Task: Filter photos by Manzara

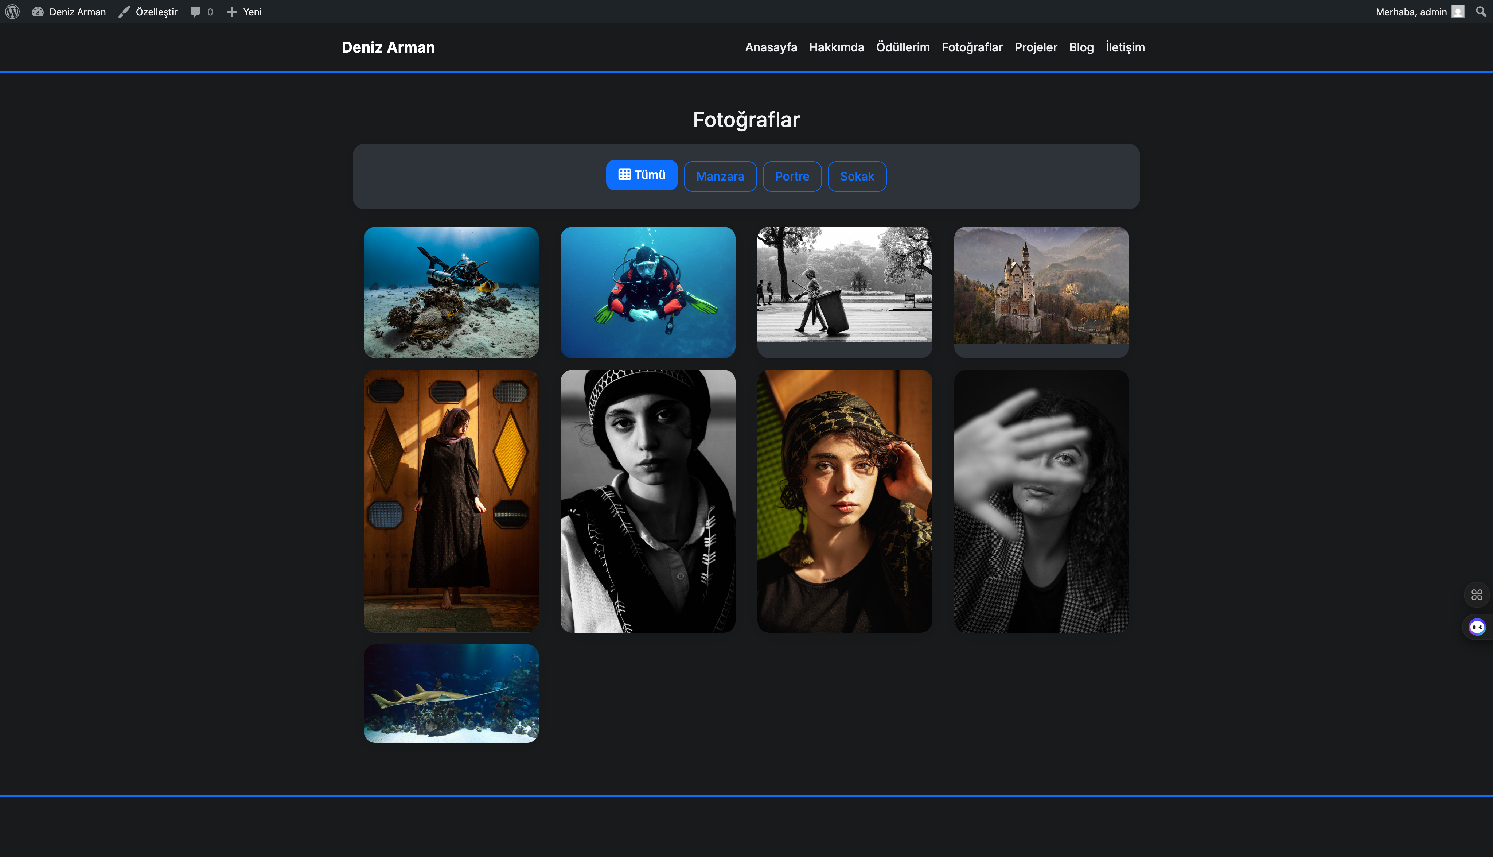Action: point(720,177)
